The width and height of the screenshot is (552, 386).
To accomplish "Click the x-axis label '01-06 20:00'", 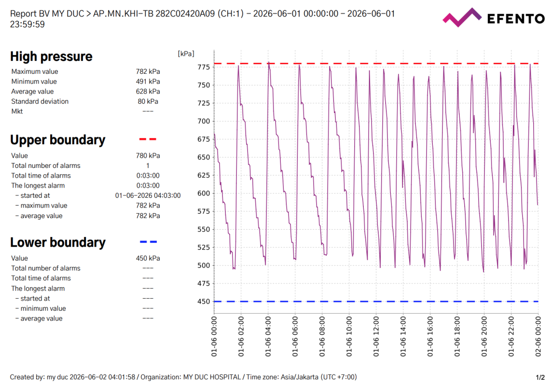I will (484, 336).
